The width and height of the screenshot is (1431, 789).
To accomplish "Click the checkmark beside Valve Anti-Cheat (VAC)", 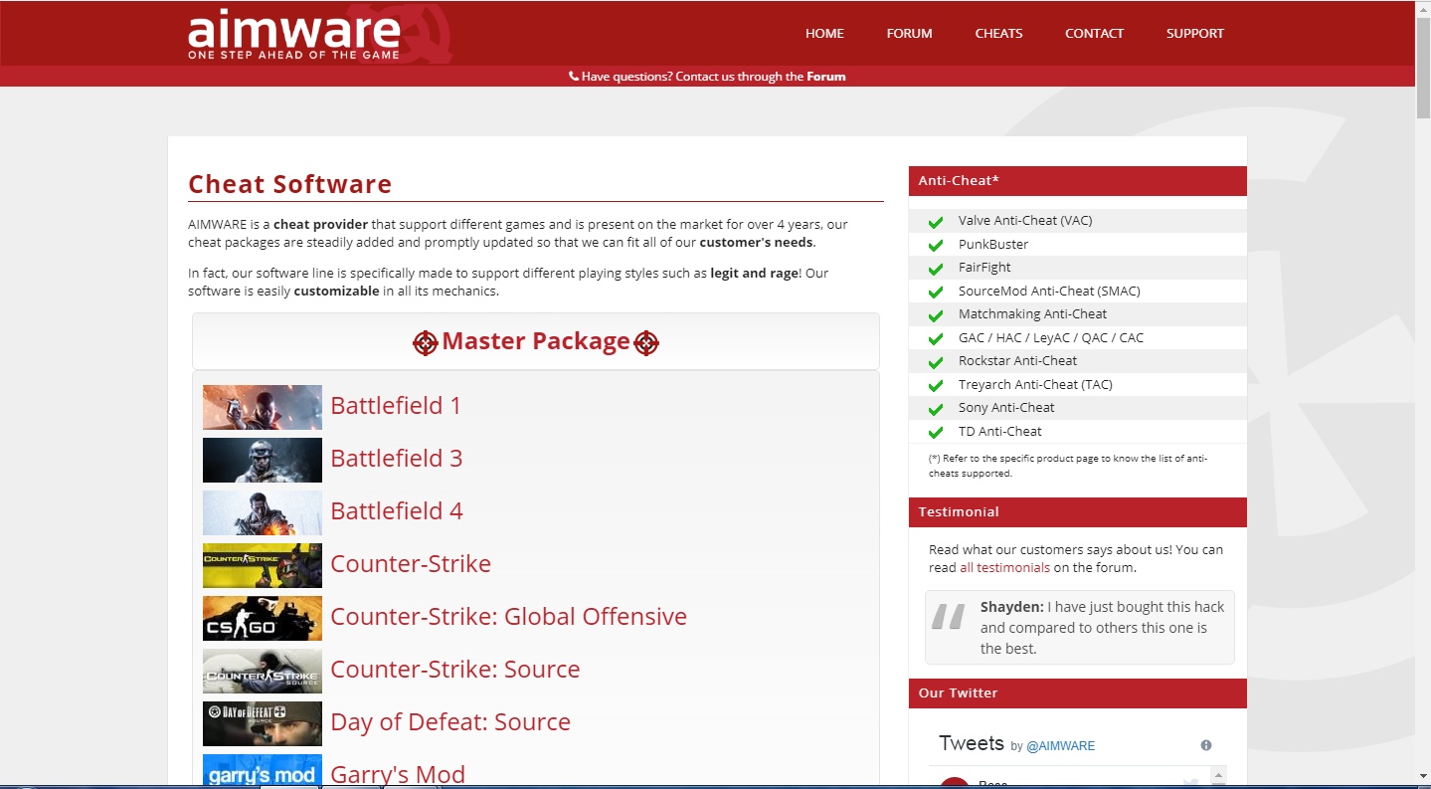I will tap(935, 221).
